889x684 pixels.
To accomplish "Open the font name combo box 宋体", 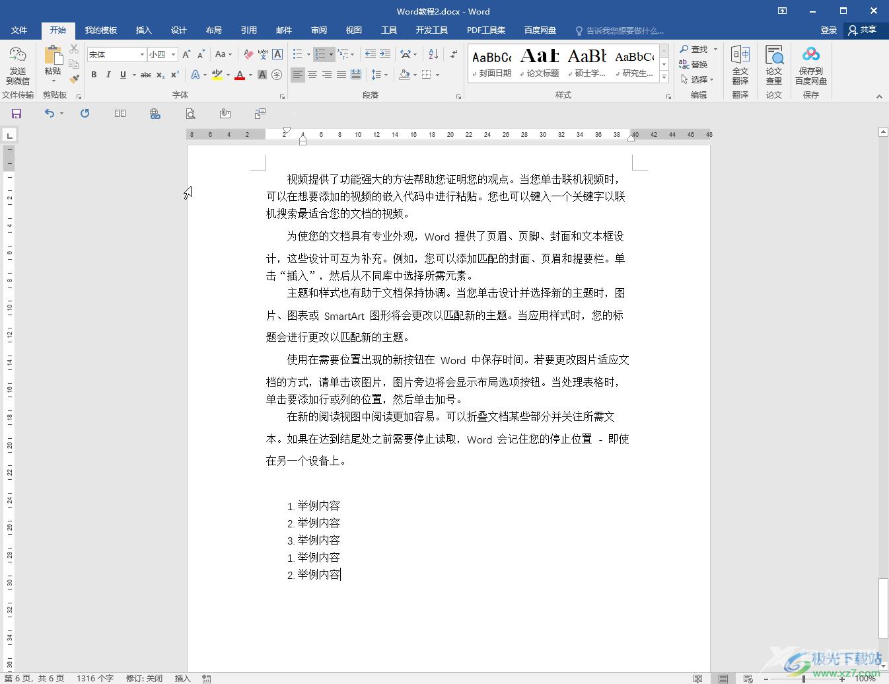I will pyautogui.click(x=116, y=54).
